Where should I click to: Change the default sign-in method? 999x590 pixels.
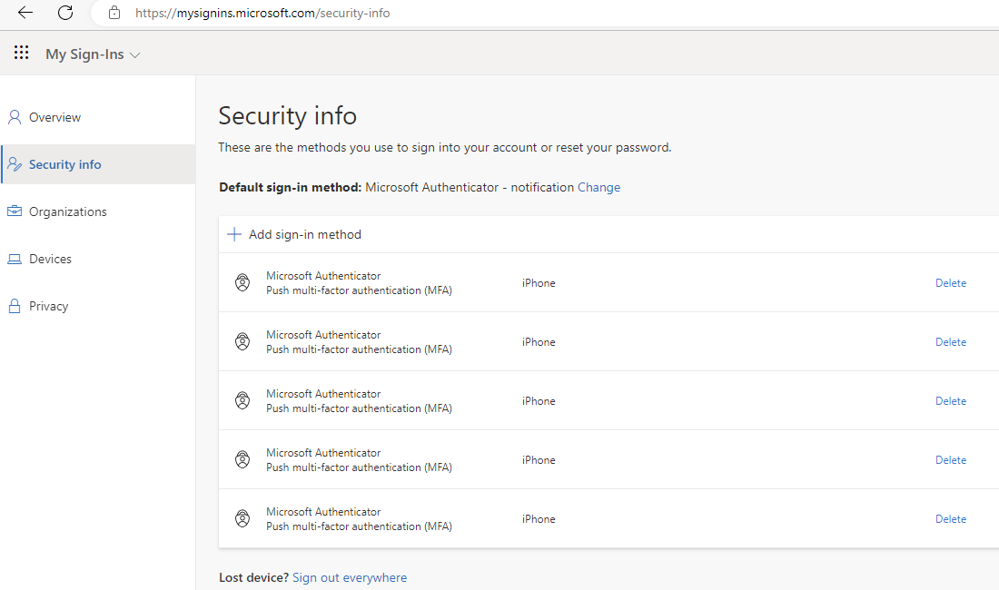click(598, 187)
